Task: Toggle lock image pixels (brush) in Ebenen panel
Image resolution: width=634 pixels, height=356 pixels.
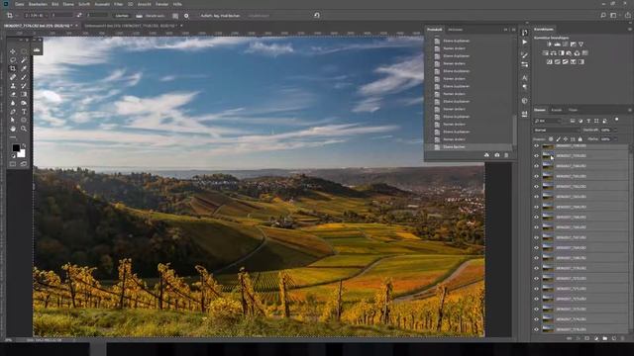Action: coord(559,138)
